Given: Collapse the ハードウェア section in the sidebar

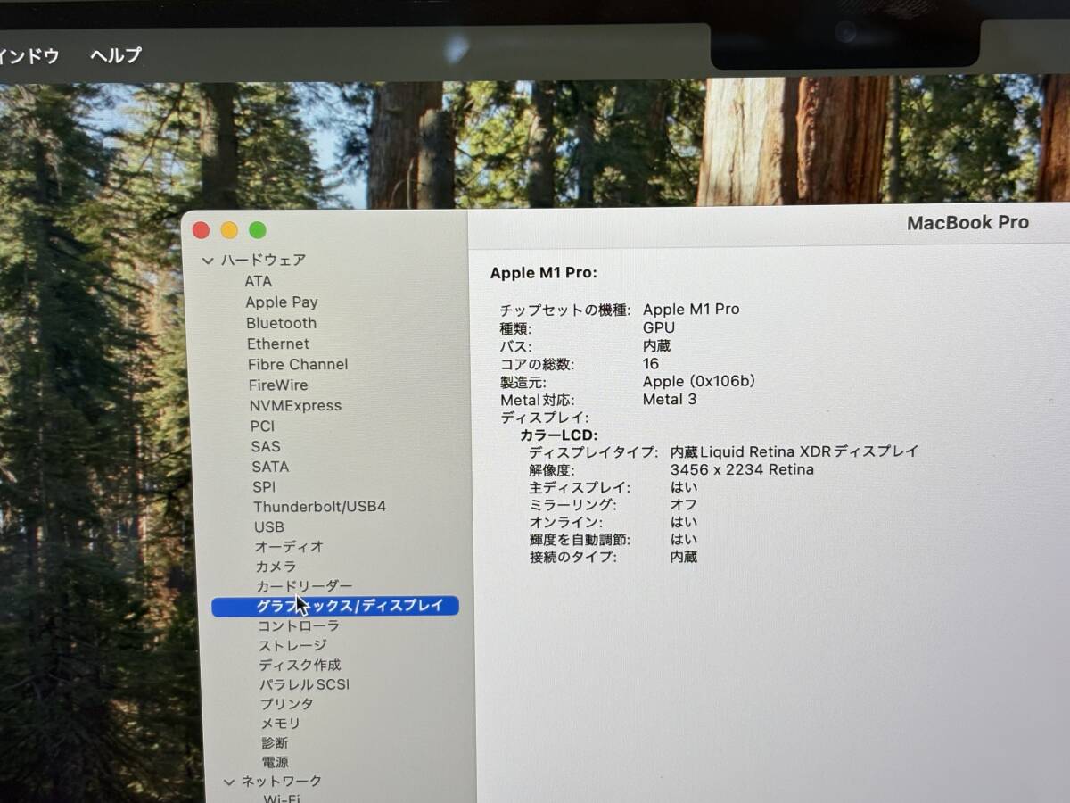Looking at the screenshot, I should (208, 261).
